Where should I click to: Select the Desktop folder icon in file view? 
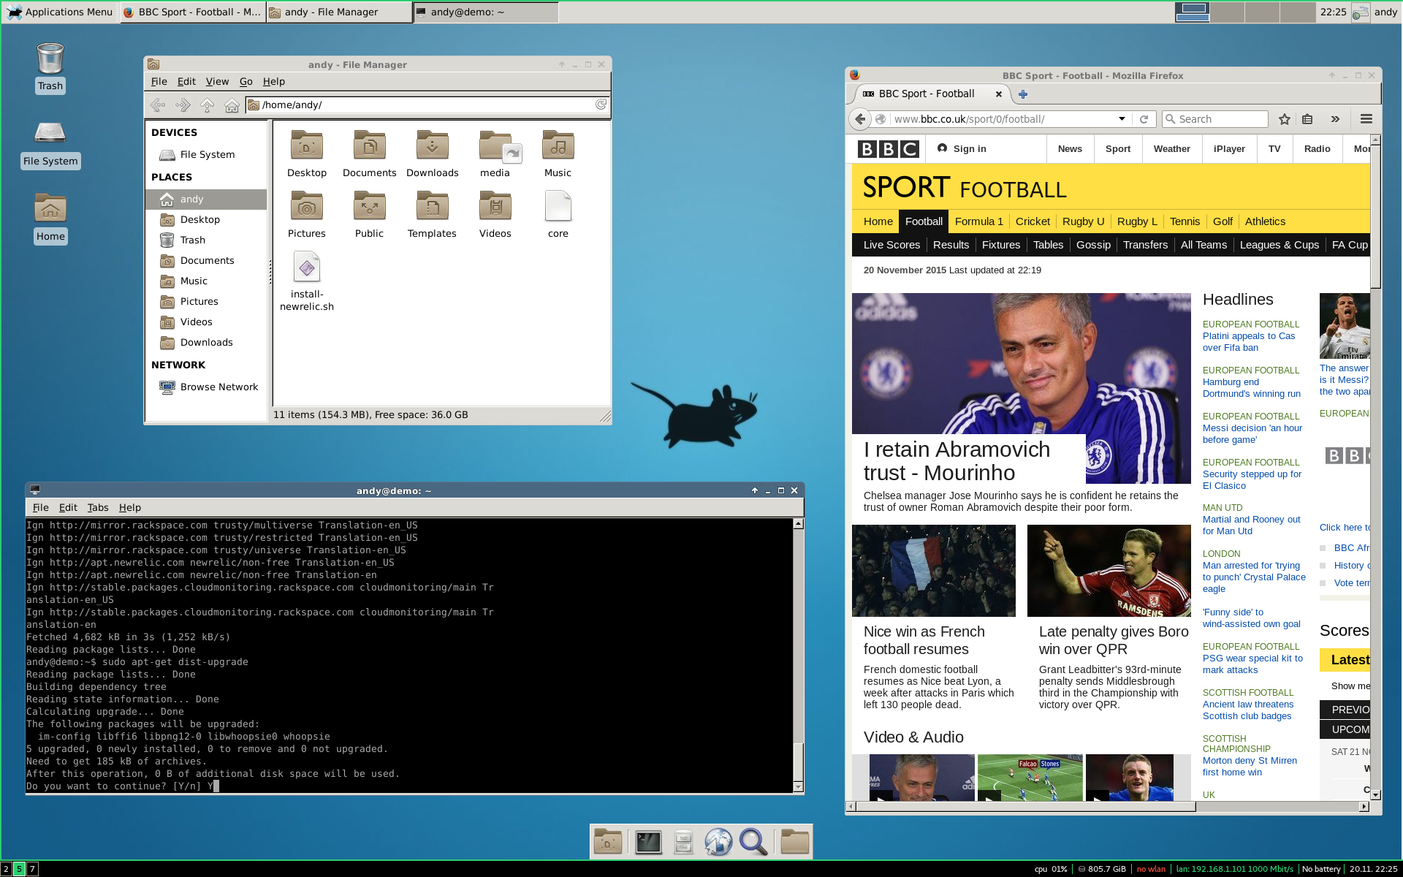coord(307,145)
